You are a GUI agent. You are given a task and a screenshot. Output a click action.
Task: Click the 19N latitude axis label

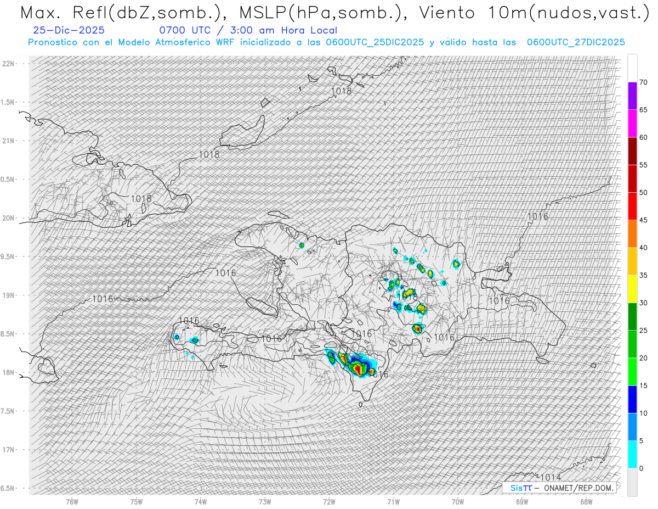[8, 295]
